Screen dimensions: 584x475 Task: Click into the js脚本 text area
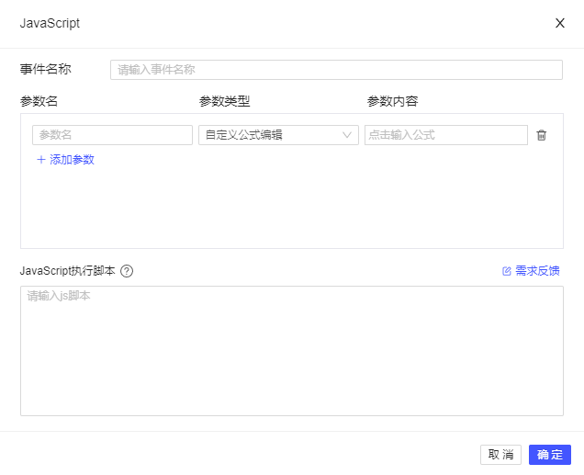coord(292,351)
